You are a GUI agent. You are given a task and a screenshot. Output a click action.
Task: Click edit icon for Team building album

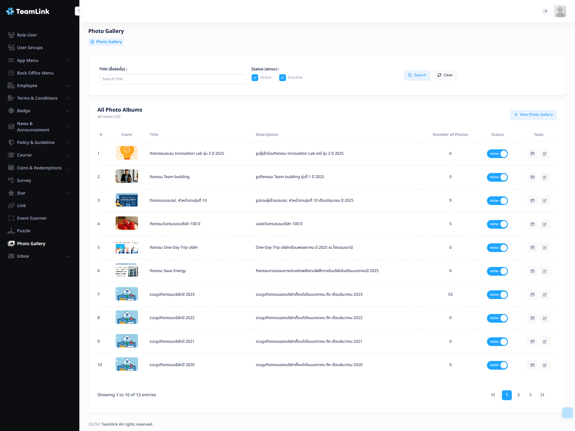545,177
